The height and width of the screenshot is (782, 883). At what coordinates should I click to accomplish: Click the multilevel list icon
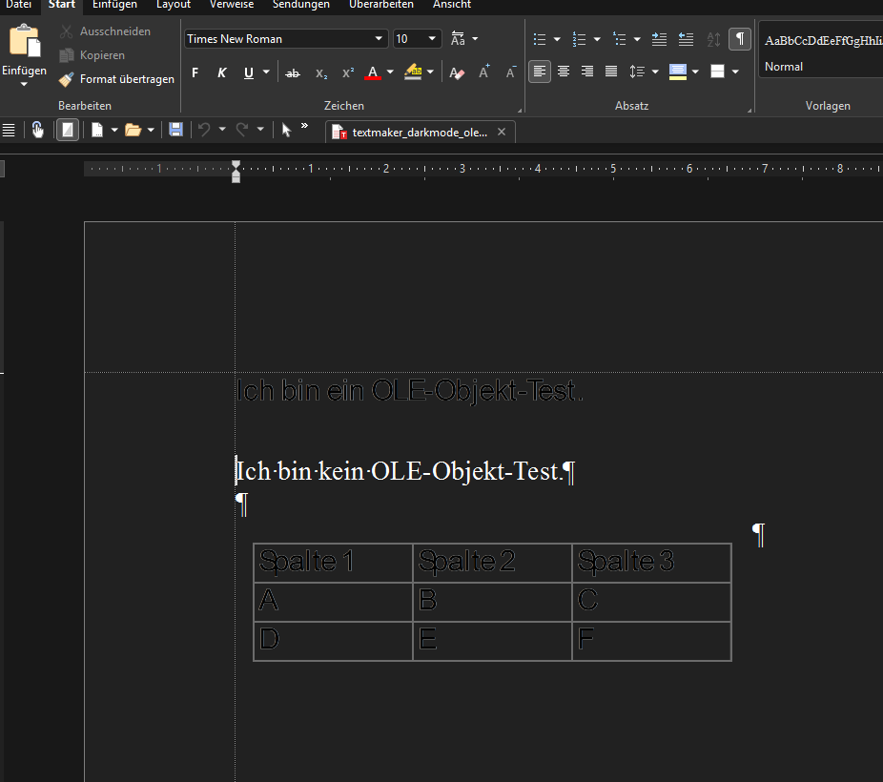click(620, 39)
